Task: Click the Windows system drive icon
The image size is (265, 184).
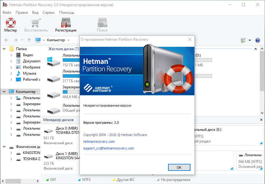Action: [x=53, y=62]
